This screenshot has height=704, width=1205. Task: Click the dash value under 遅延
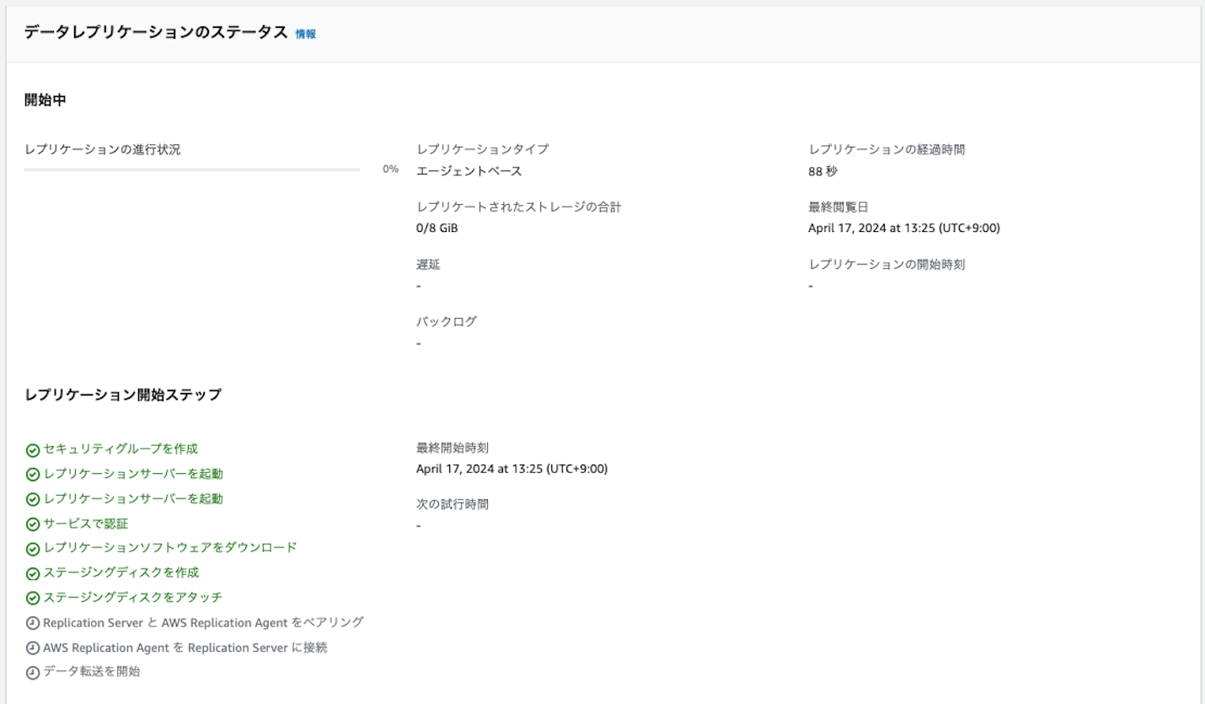(419, 286)
